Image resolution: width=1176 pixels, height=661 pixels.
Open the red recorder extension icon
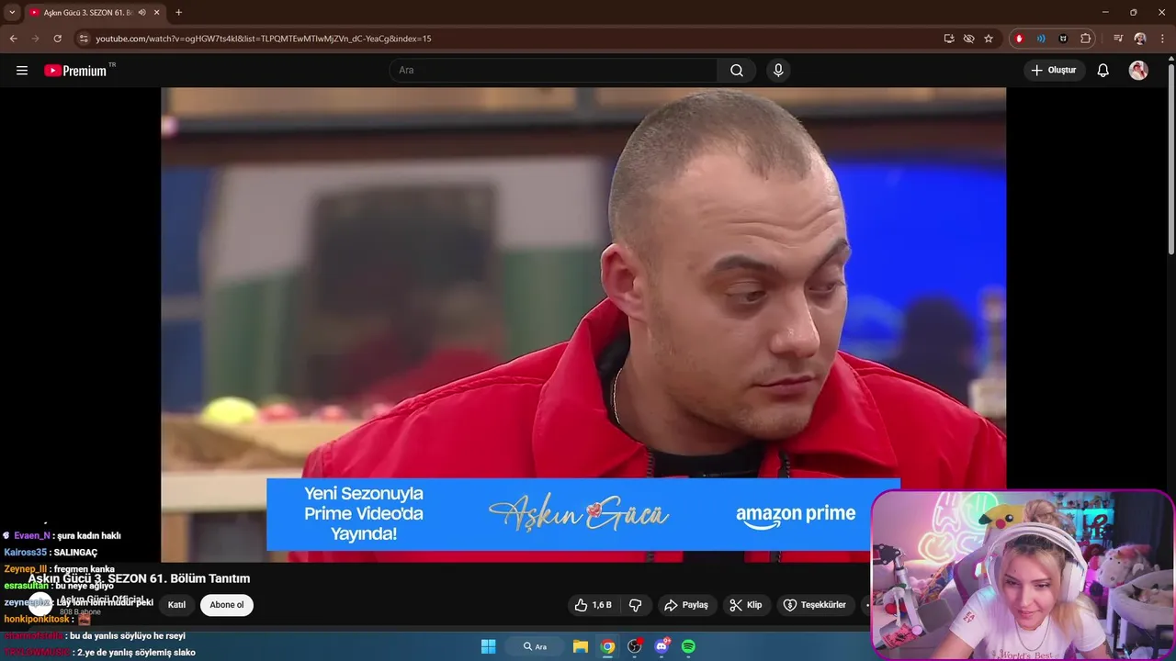coord(1019,39)
